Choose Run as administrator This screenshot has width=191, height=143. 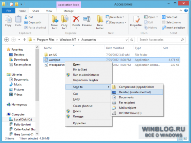pos(89,75)
